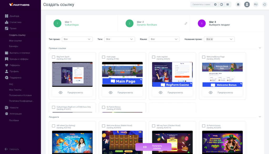Preview the main register landing
The height and width of the screenshot is (154, 269).
172,93
